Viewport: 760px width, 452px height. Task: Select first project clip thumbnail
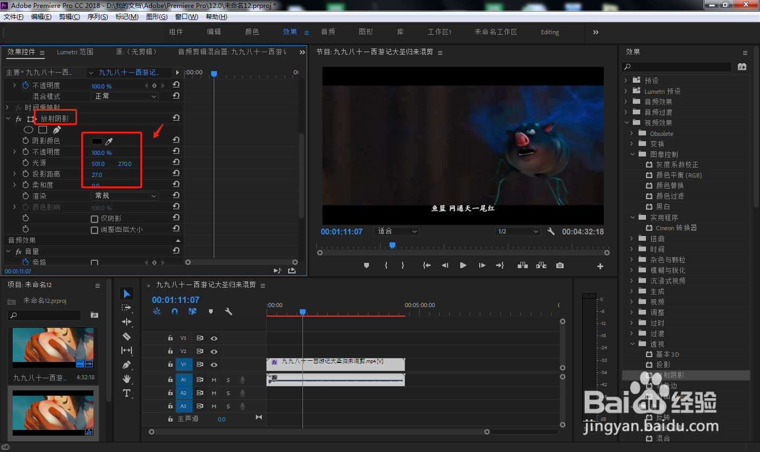[53, 348]
